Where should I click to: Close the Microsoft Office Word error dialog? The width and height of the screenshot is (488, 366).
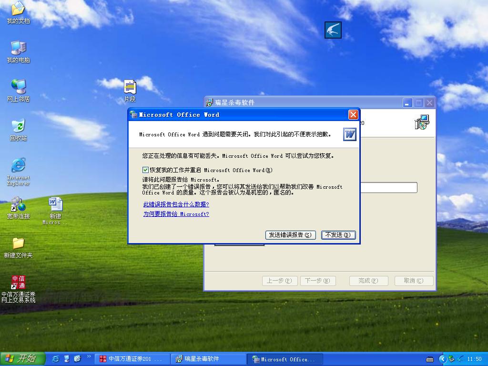coord(353,115)
